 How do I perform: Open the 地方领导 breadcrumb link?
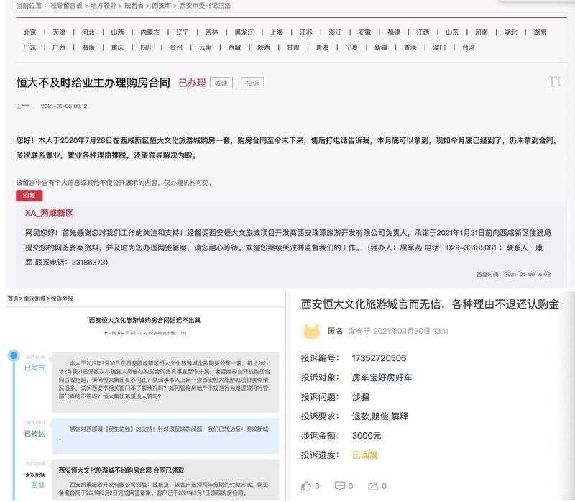pyautogui.click(x=103, y=6)
